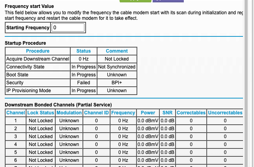
Task: Click the Starting Frequency input field
Action: click(x=68, y=27)
